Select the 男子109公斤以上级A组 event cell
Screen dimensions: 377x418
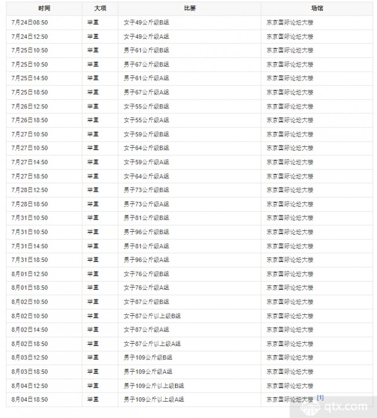(x=190, y=399)
